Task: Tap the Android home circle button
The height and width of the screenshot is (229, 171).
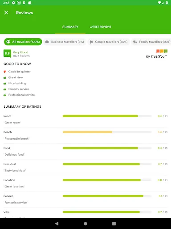Action: coord(85,224)
